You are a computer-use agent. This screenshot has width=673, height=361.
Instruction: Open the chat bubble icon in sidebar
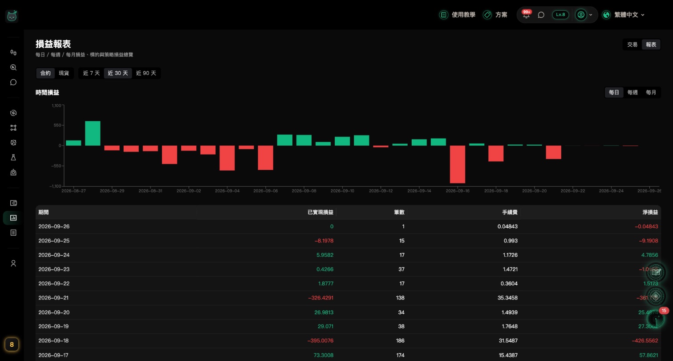(13, 82)
